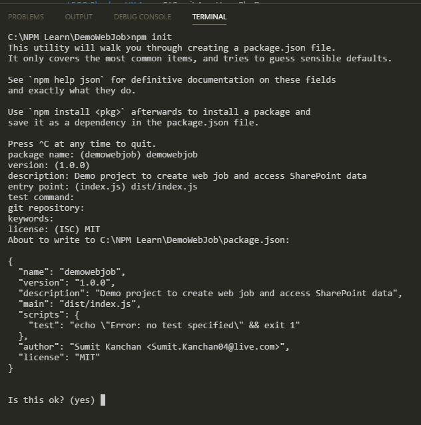Screen dimensions: 421x425
Task: Click the 'git repository:' prompt line
Action: (46, 208)
